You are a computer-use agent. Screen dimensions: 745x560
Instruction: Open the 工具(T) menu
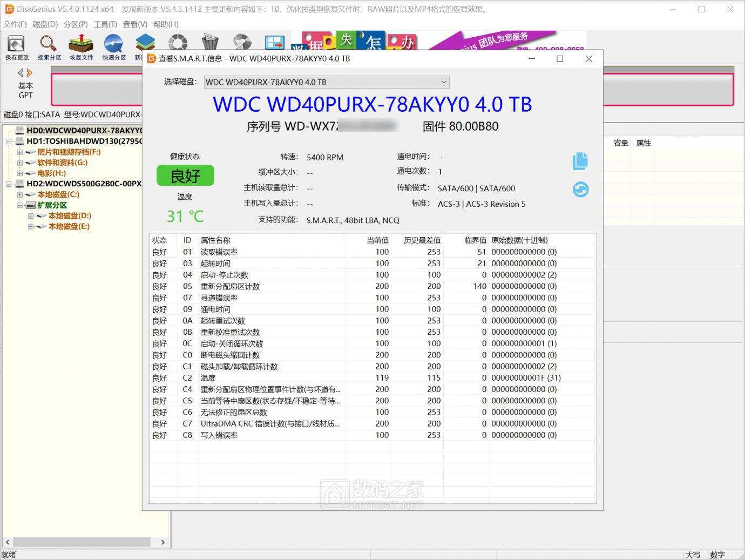click(x=105, y=24)
